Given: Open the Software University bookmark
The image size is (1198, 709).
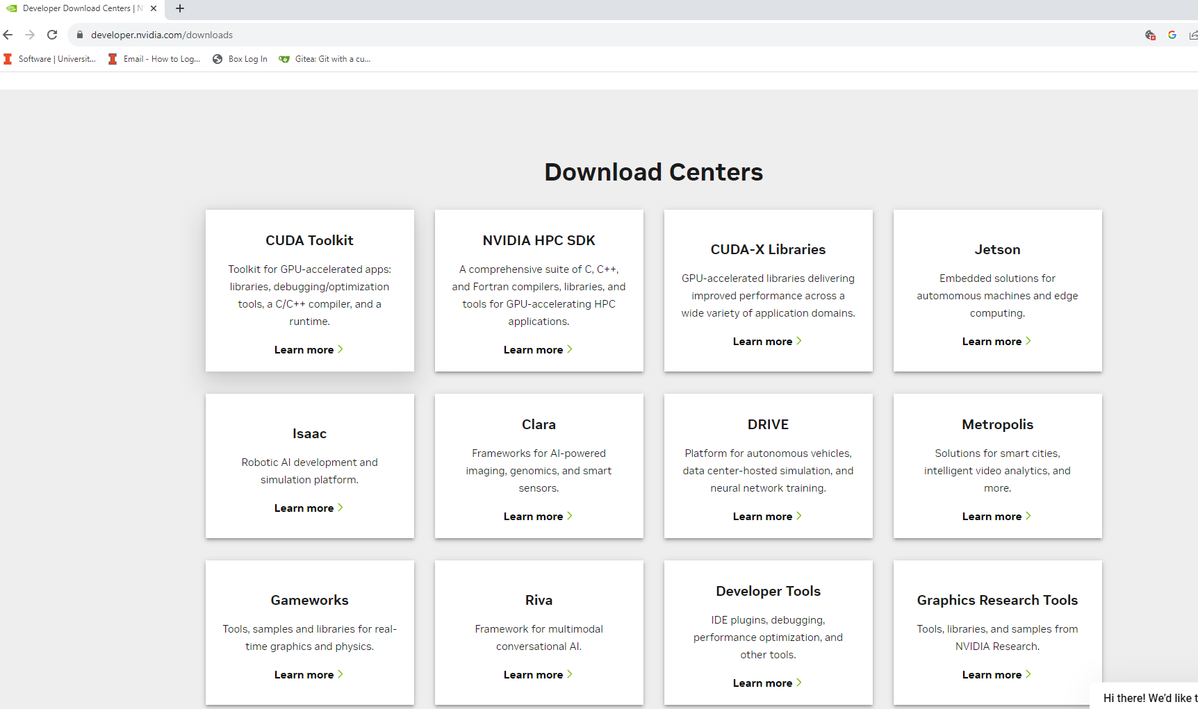Looking at the screenshot, I should 50,59.
